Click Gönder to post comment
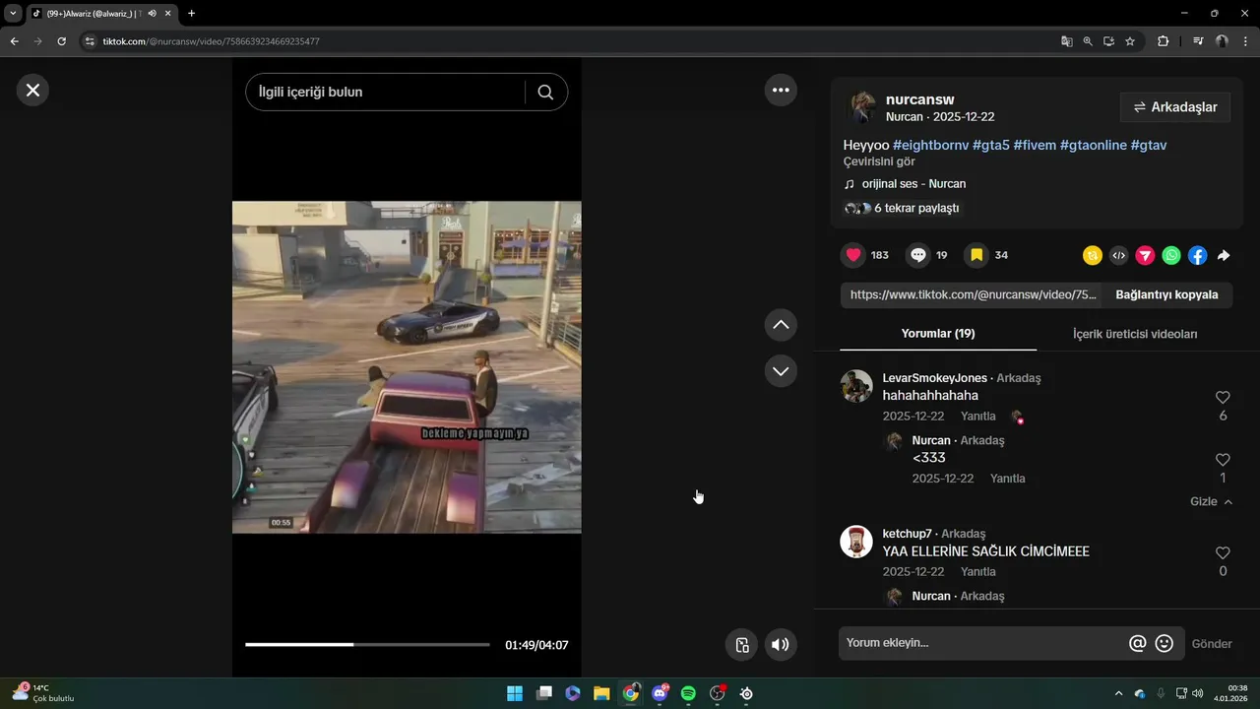 tap(1212, 644)
